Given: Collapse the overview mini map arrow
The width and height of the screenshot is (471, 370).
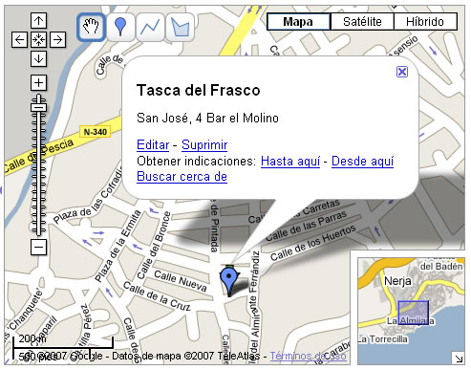Looking at the screenshot, I should [459, 359].
